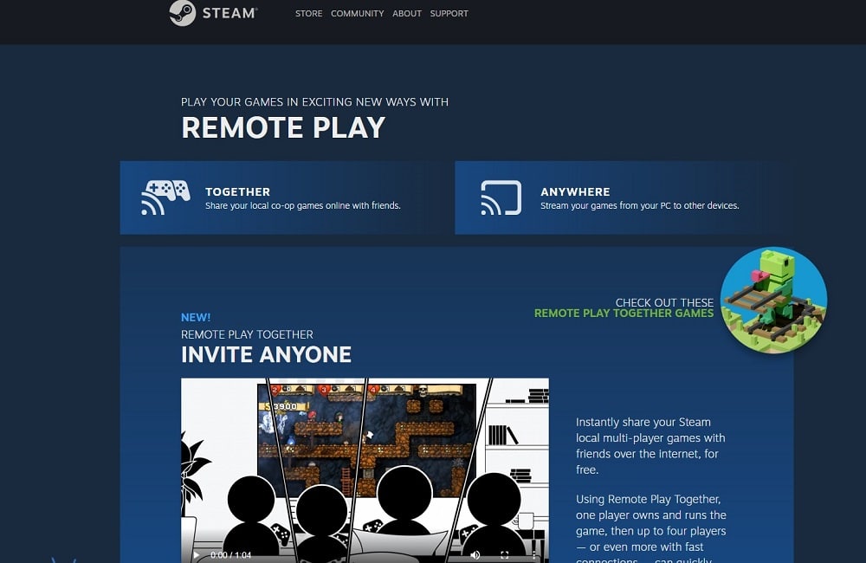Click 'Stream your games from your PC' text
This screenshot has width=866, height=563.
640,205
